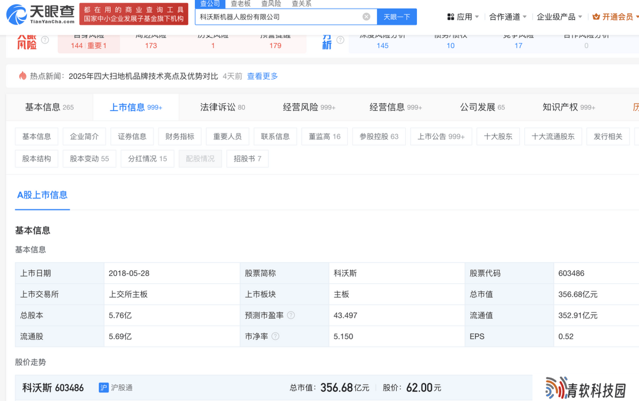
Task: Show help for 预测市盈率 question mark
Action: point(291,315)
